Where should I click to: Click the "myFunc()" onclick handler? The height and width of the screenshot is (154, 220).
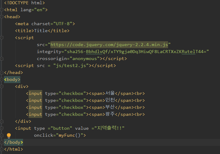(70, 136)
